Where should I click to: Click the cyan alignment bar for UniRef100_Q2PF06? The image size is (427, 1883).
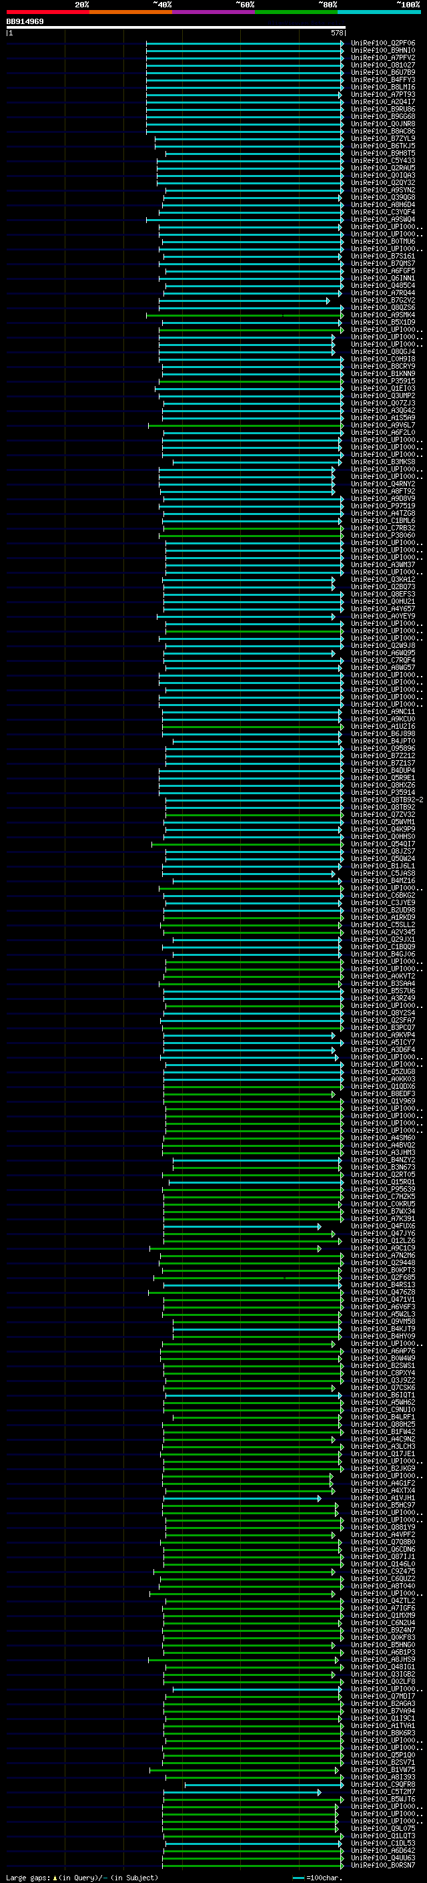[x=246, y=43]
